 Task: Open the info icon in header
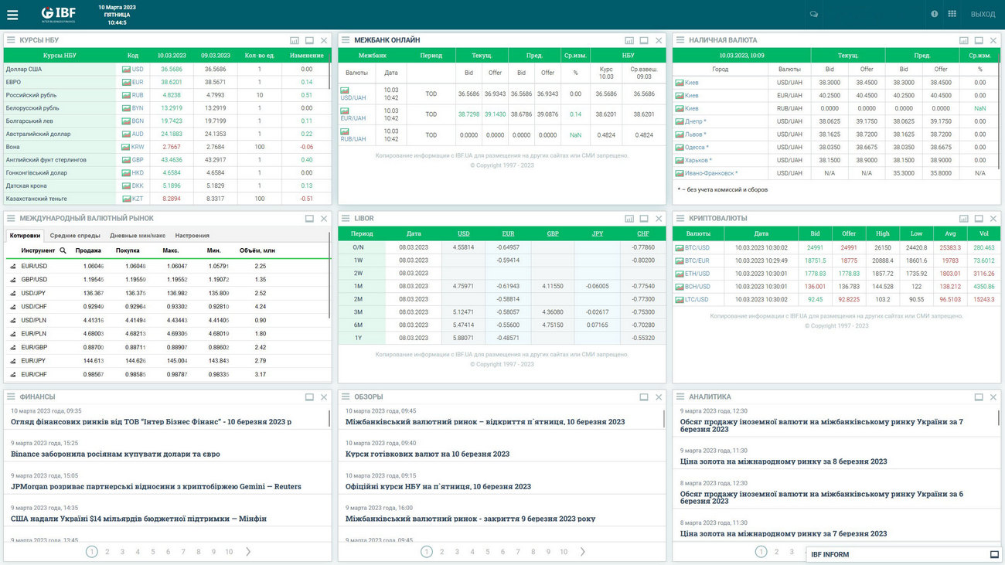934,14
